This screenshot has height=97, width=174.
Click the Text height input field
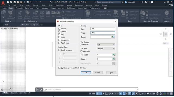coord(104,55)
